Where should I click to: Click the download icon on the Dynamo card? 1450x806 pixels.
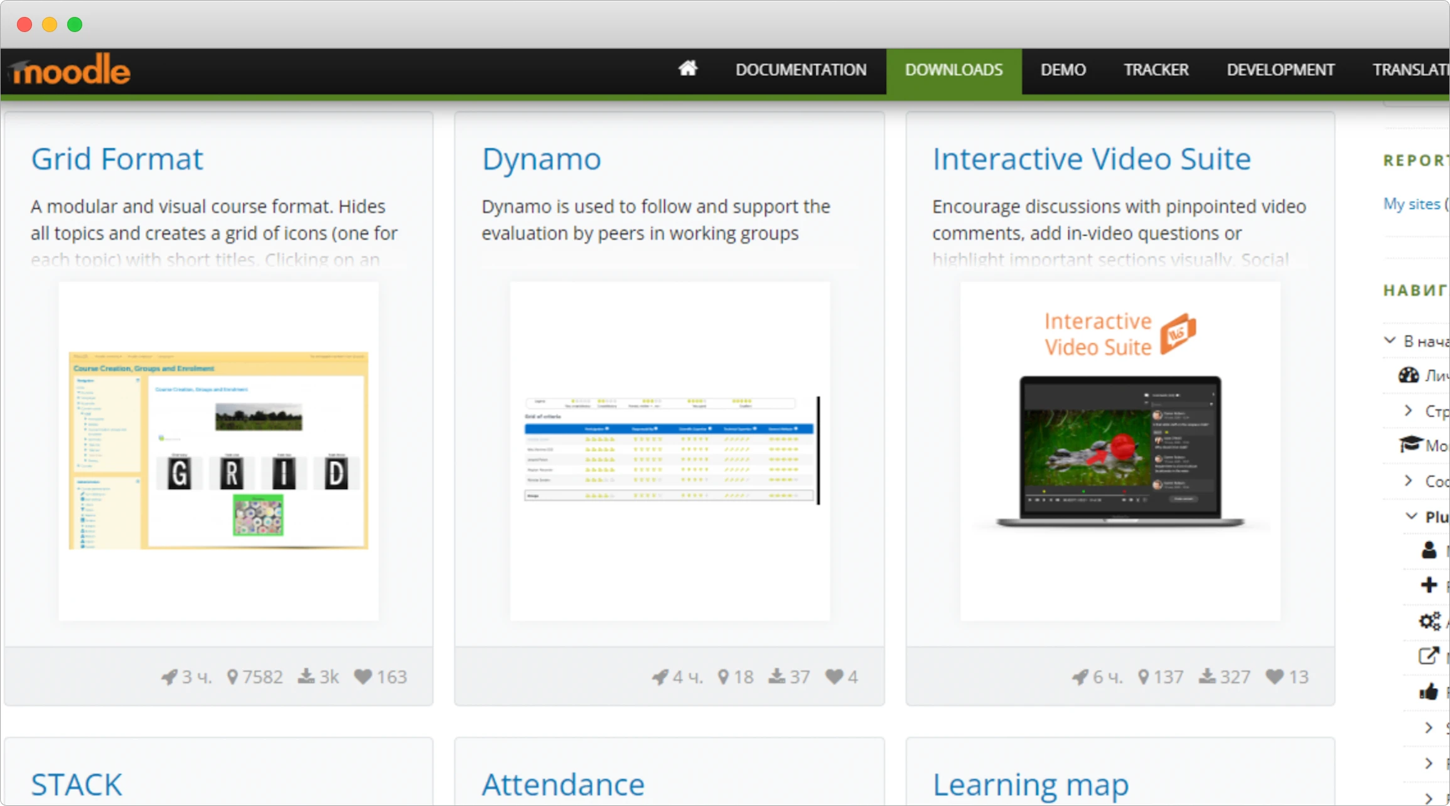778,677
